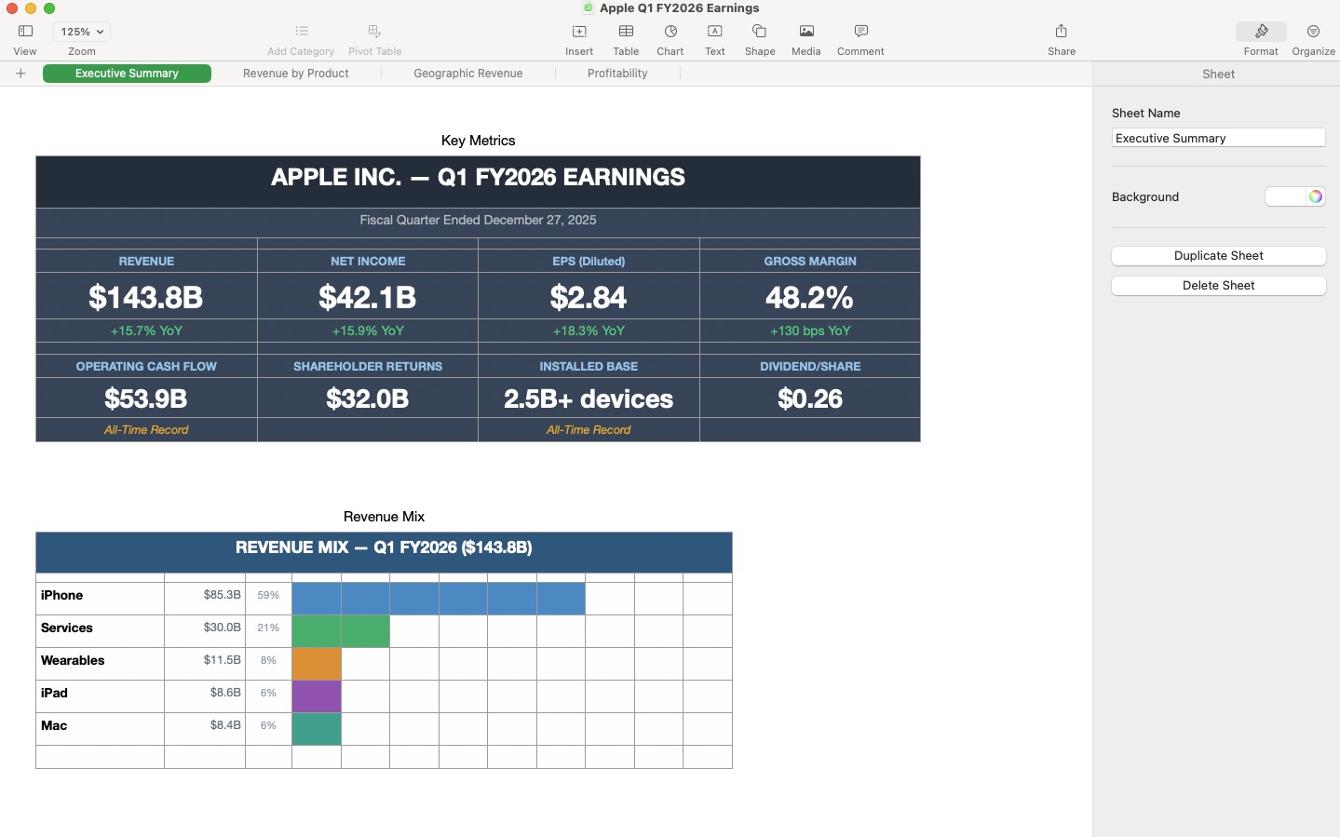Viewport: 1340px width, 837px height.
Task: Click the Add Category toolbar icon
Action: click(301, 32)
